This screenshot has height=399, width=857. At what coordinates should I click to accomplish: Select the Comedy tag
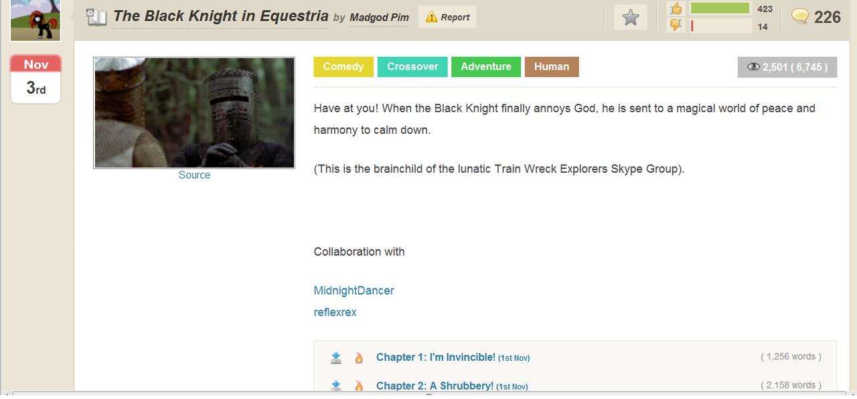pos(343,67)
